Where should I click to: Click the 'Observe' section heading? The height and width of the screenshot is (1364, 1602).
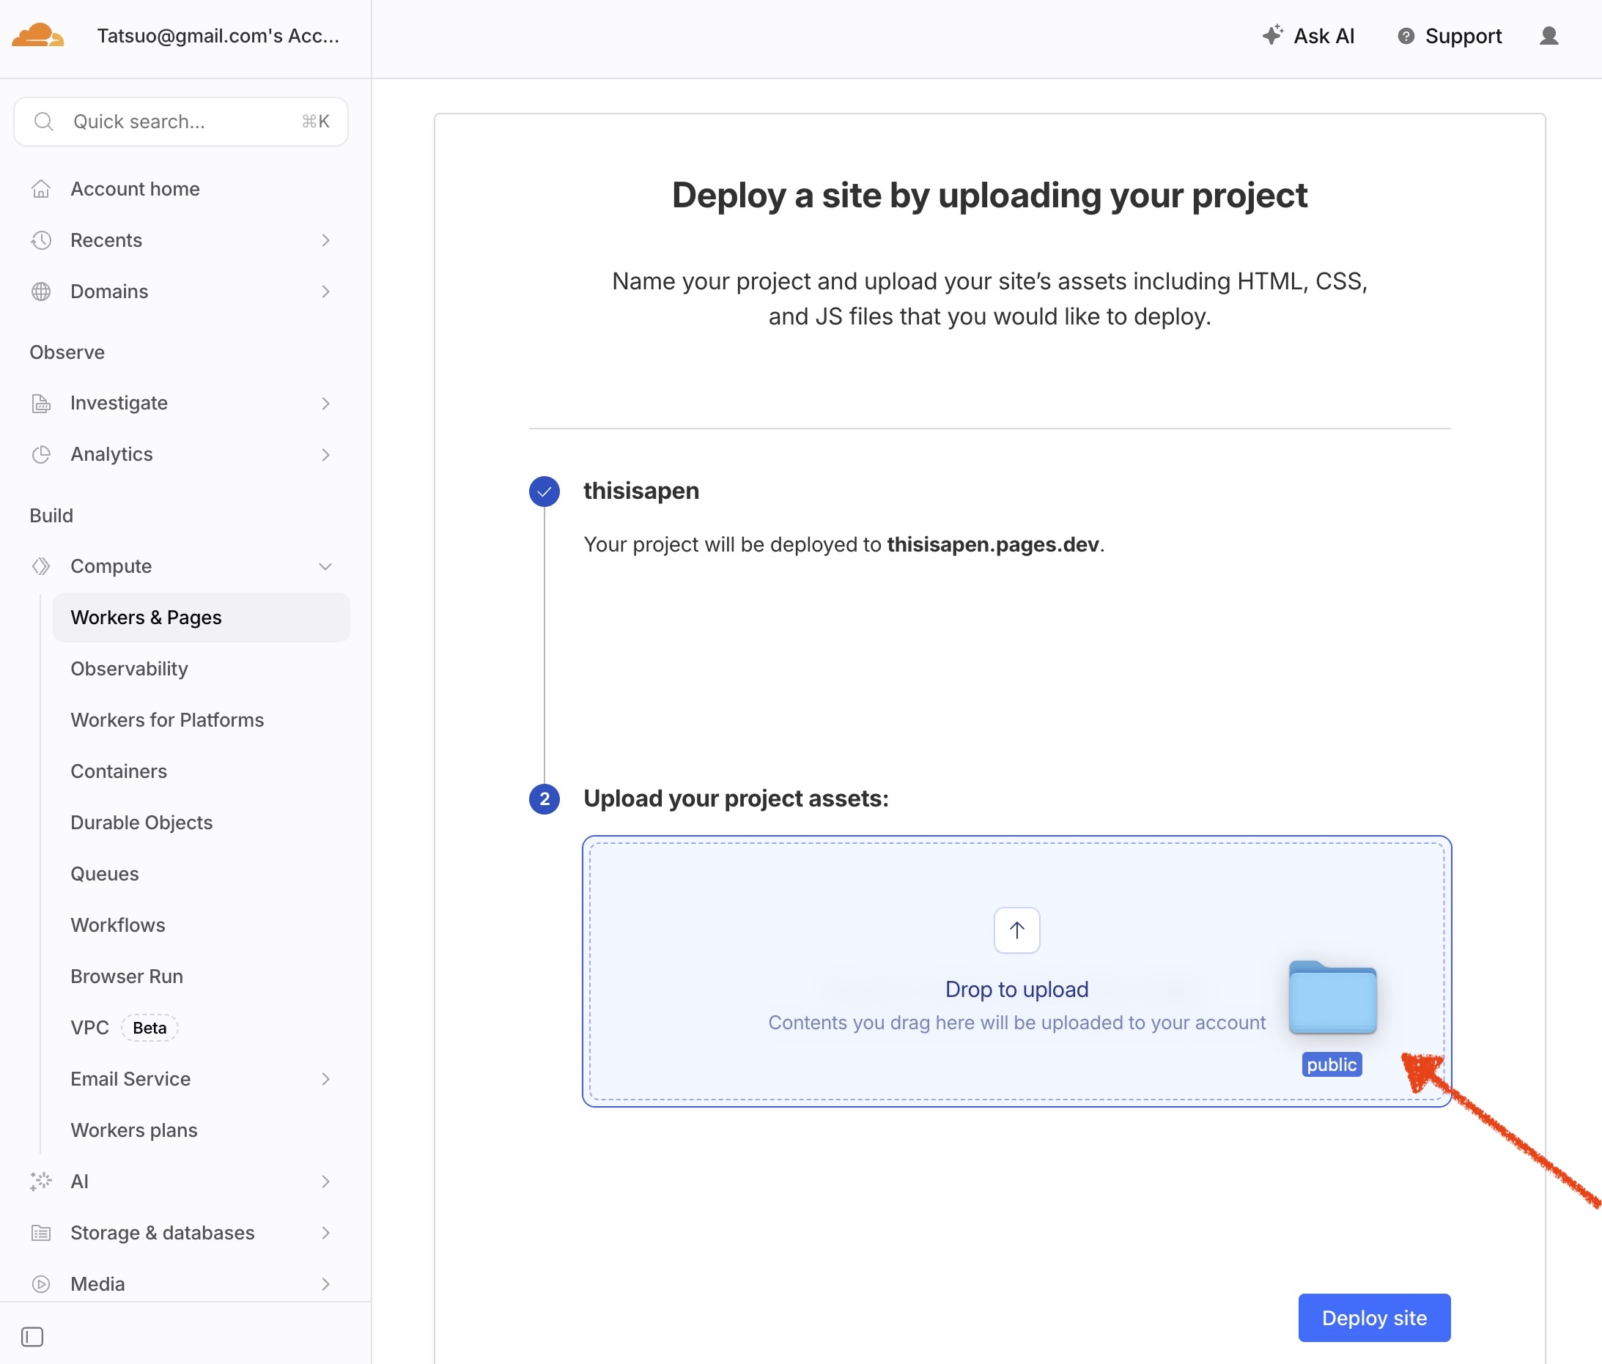(67, 352)
